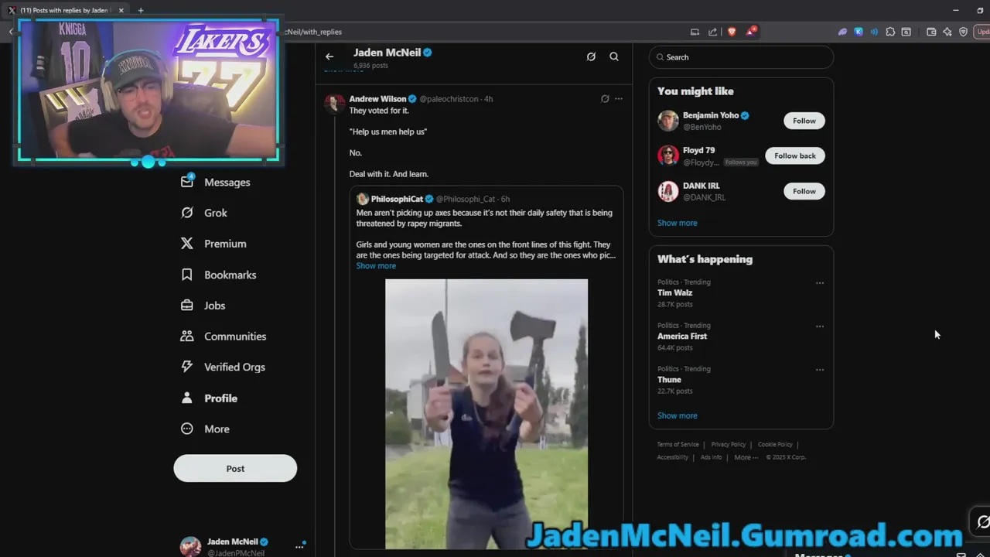Viewport: 990px width, 557px height.
Task: Open the options menu for Thune trend
Action: point(820,370)
